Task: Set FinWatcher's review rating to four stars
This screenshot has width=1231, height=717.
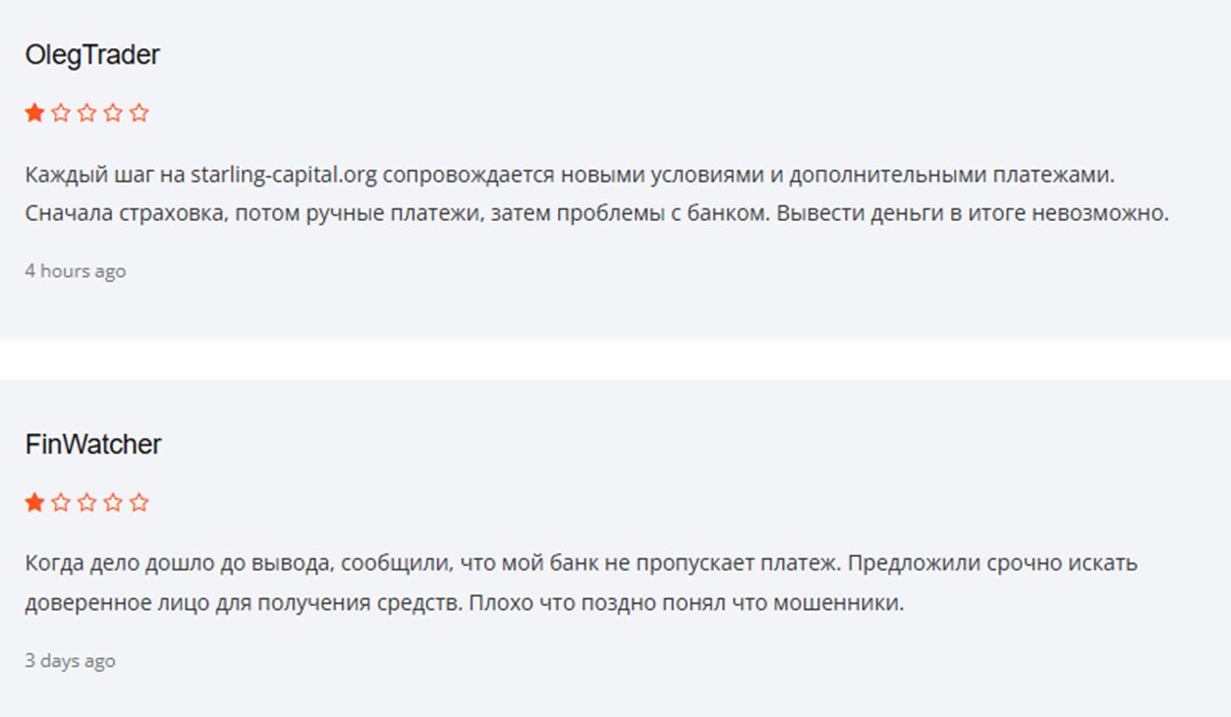Action: pyautogui.click(x=113, y=503)
